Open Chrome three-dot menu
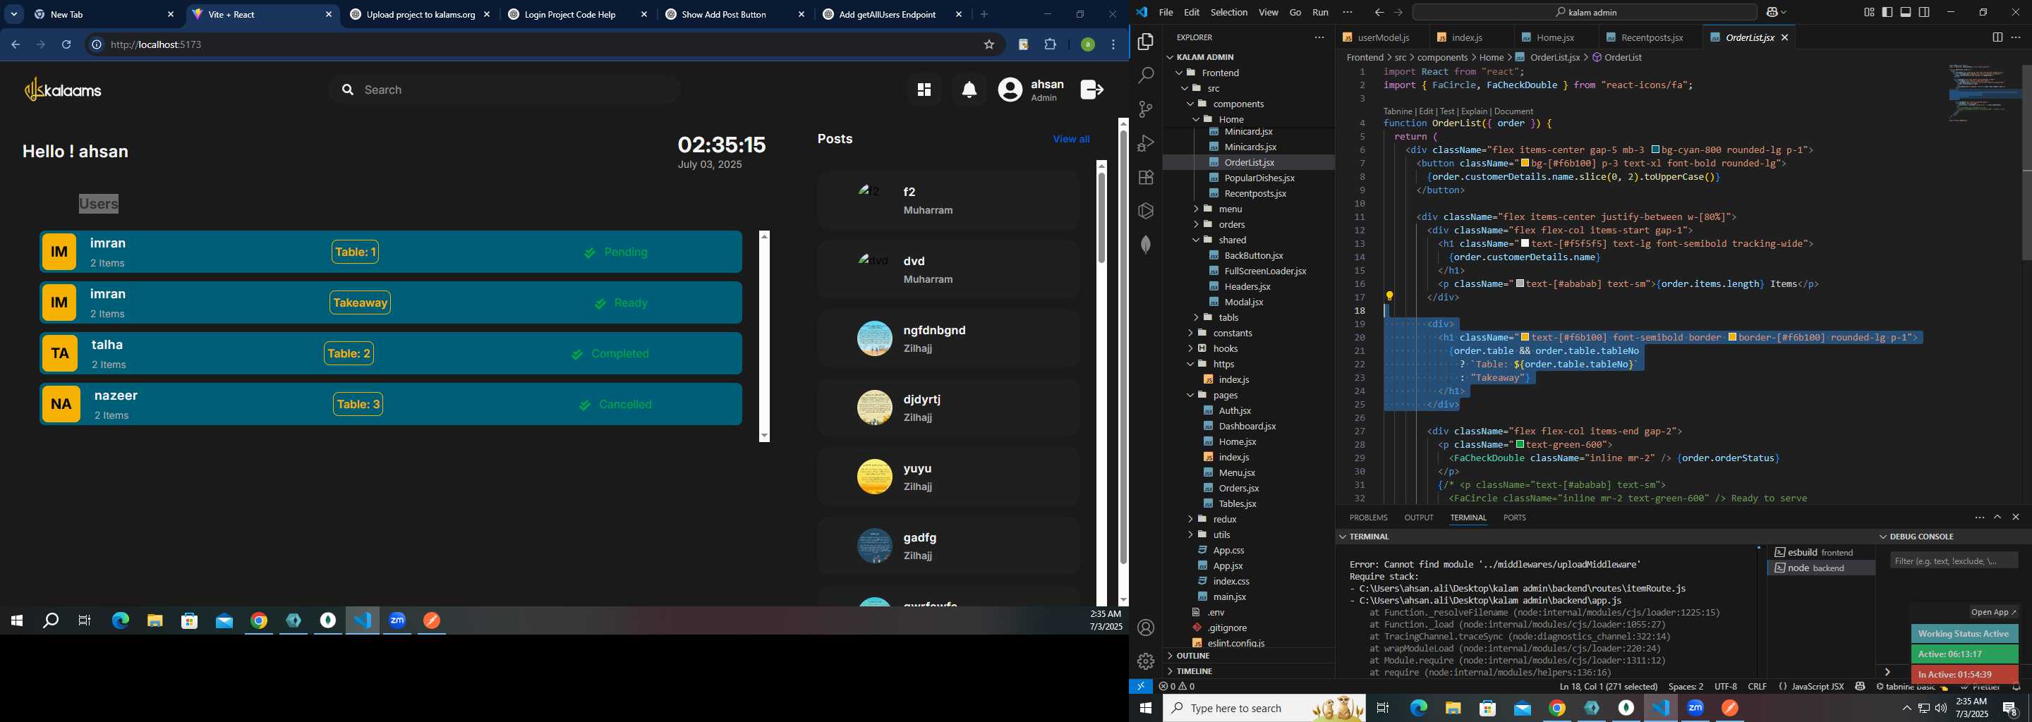 [1114, 45]
